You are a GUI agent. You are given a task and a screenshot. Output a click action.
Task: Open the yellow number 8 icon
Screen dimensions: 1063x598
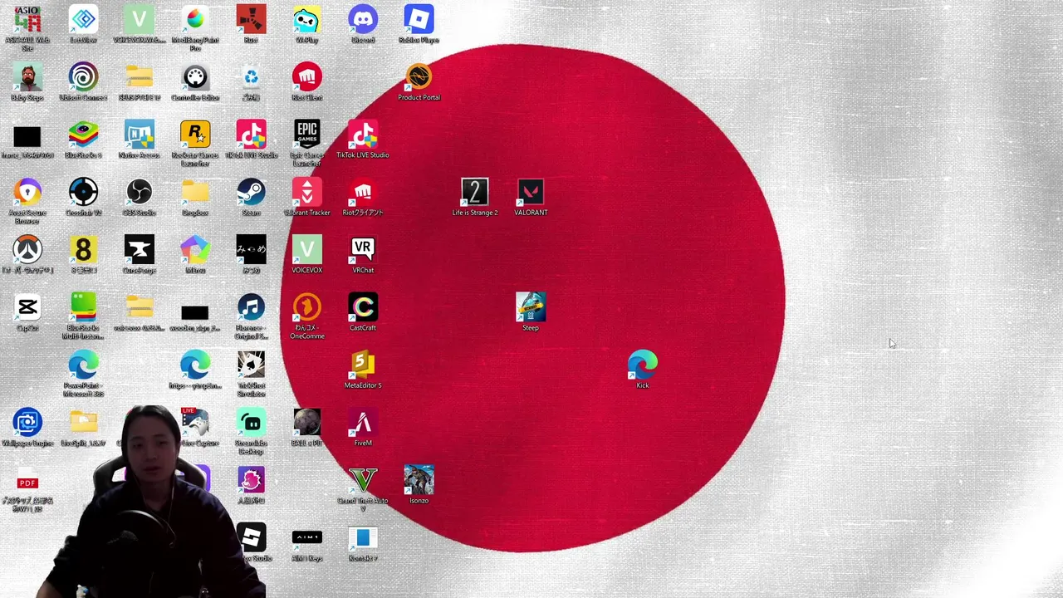click(83, 250)
